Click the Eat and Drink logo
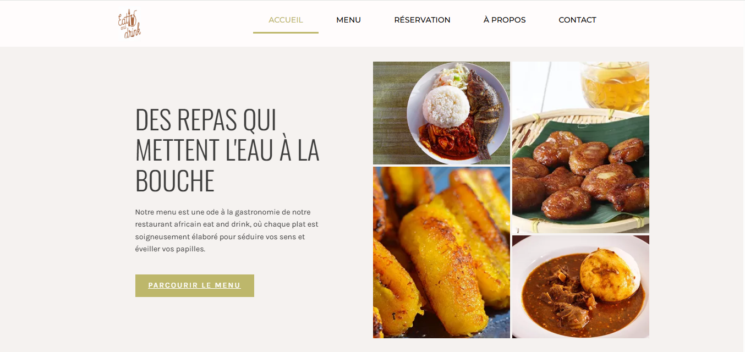 pos(129,24)
